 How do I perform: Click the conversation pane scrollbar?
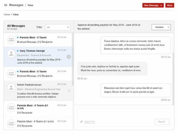(x=173, y=78)
